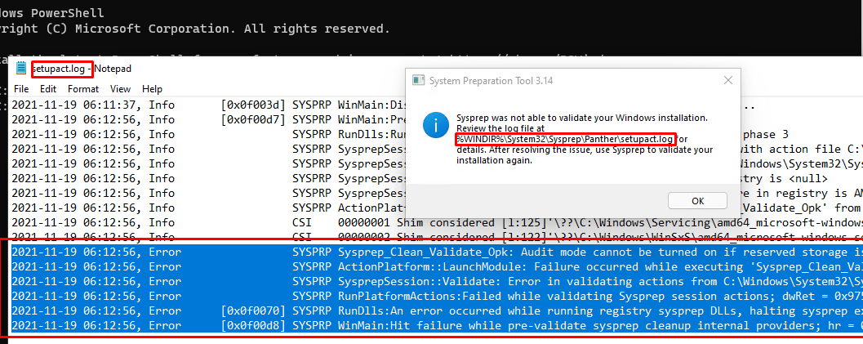Open the View menu in Notepad
Viewport: 863px width, 344px height.
coord(120,88)
